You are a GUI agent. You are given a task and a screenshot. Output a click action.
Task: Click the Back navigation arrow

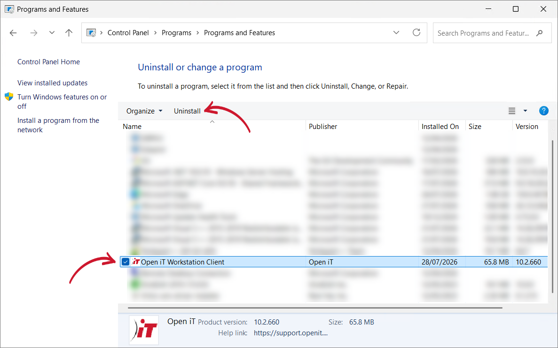pyautogui.click(x=13, y=33)
